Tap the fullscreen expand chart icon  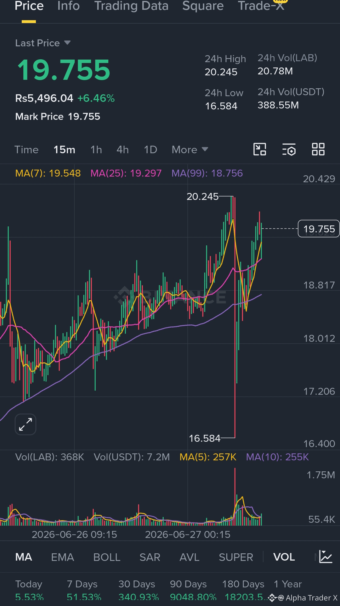click(25, 424)
